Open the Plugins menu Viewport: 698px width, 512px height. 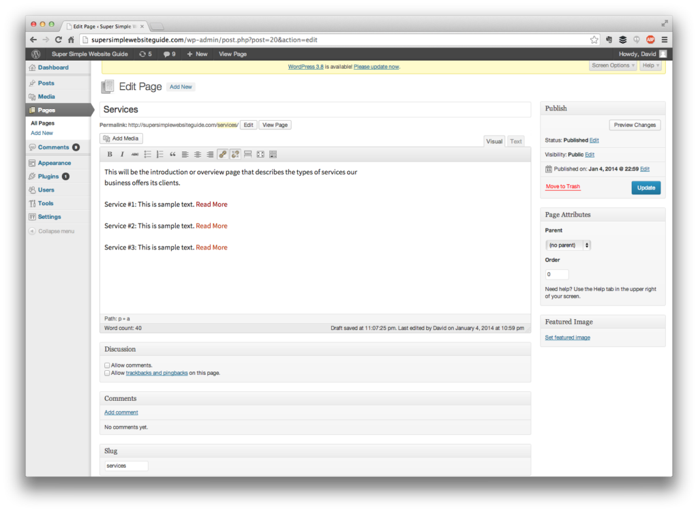click(x=48, y=177)
